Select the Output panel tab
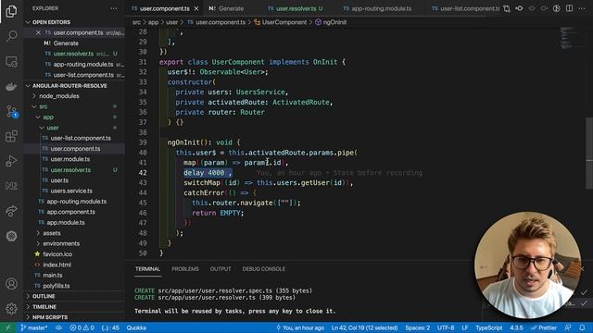 pos(221,269)
